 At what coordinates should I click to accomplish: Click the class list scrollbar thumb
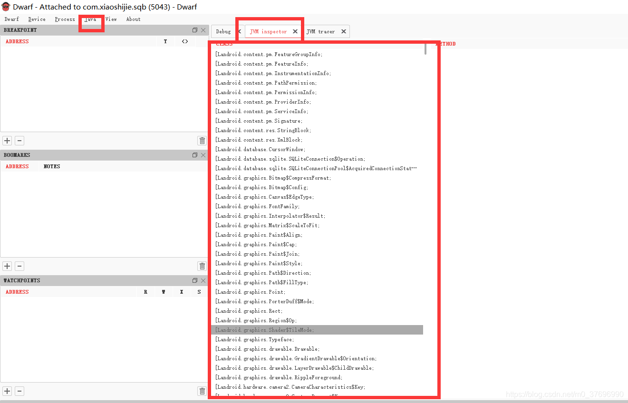(x=425, y=49)
